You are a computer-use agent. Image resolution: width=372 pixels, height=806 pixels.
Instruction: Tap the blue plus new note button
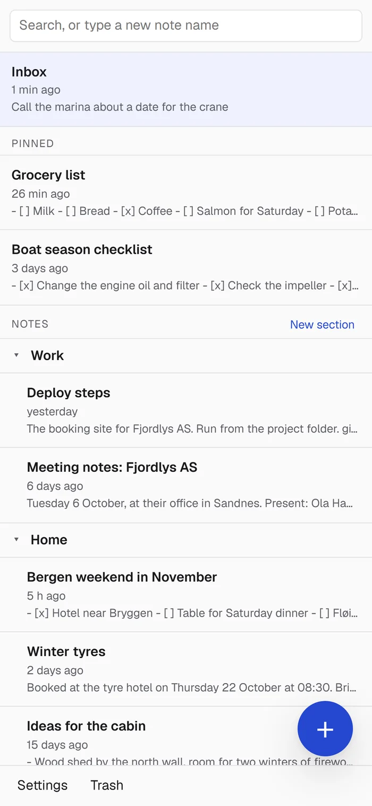[325, 729]
